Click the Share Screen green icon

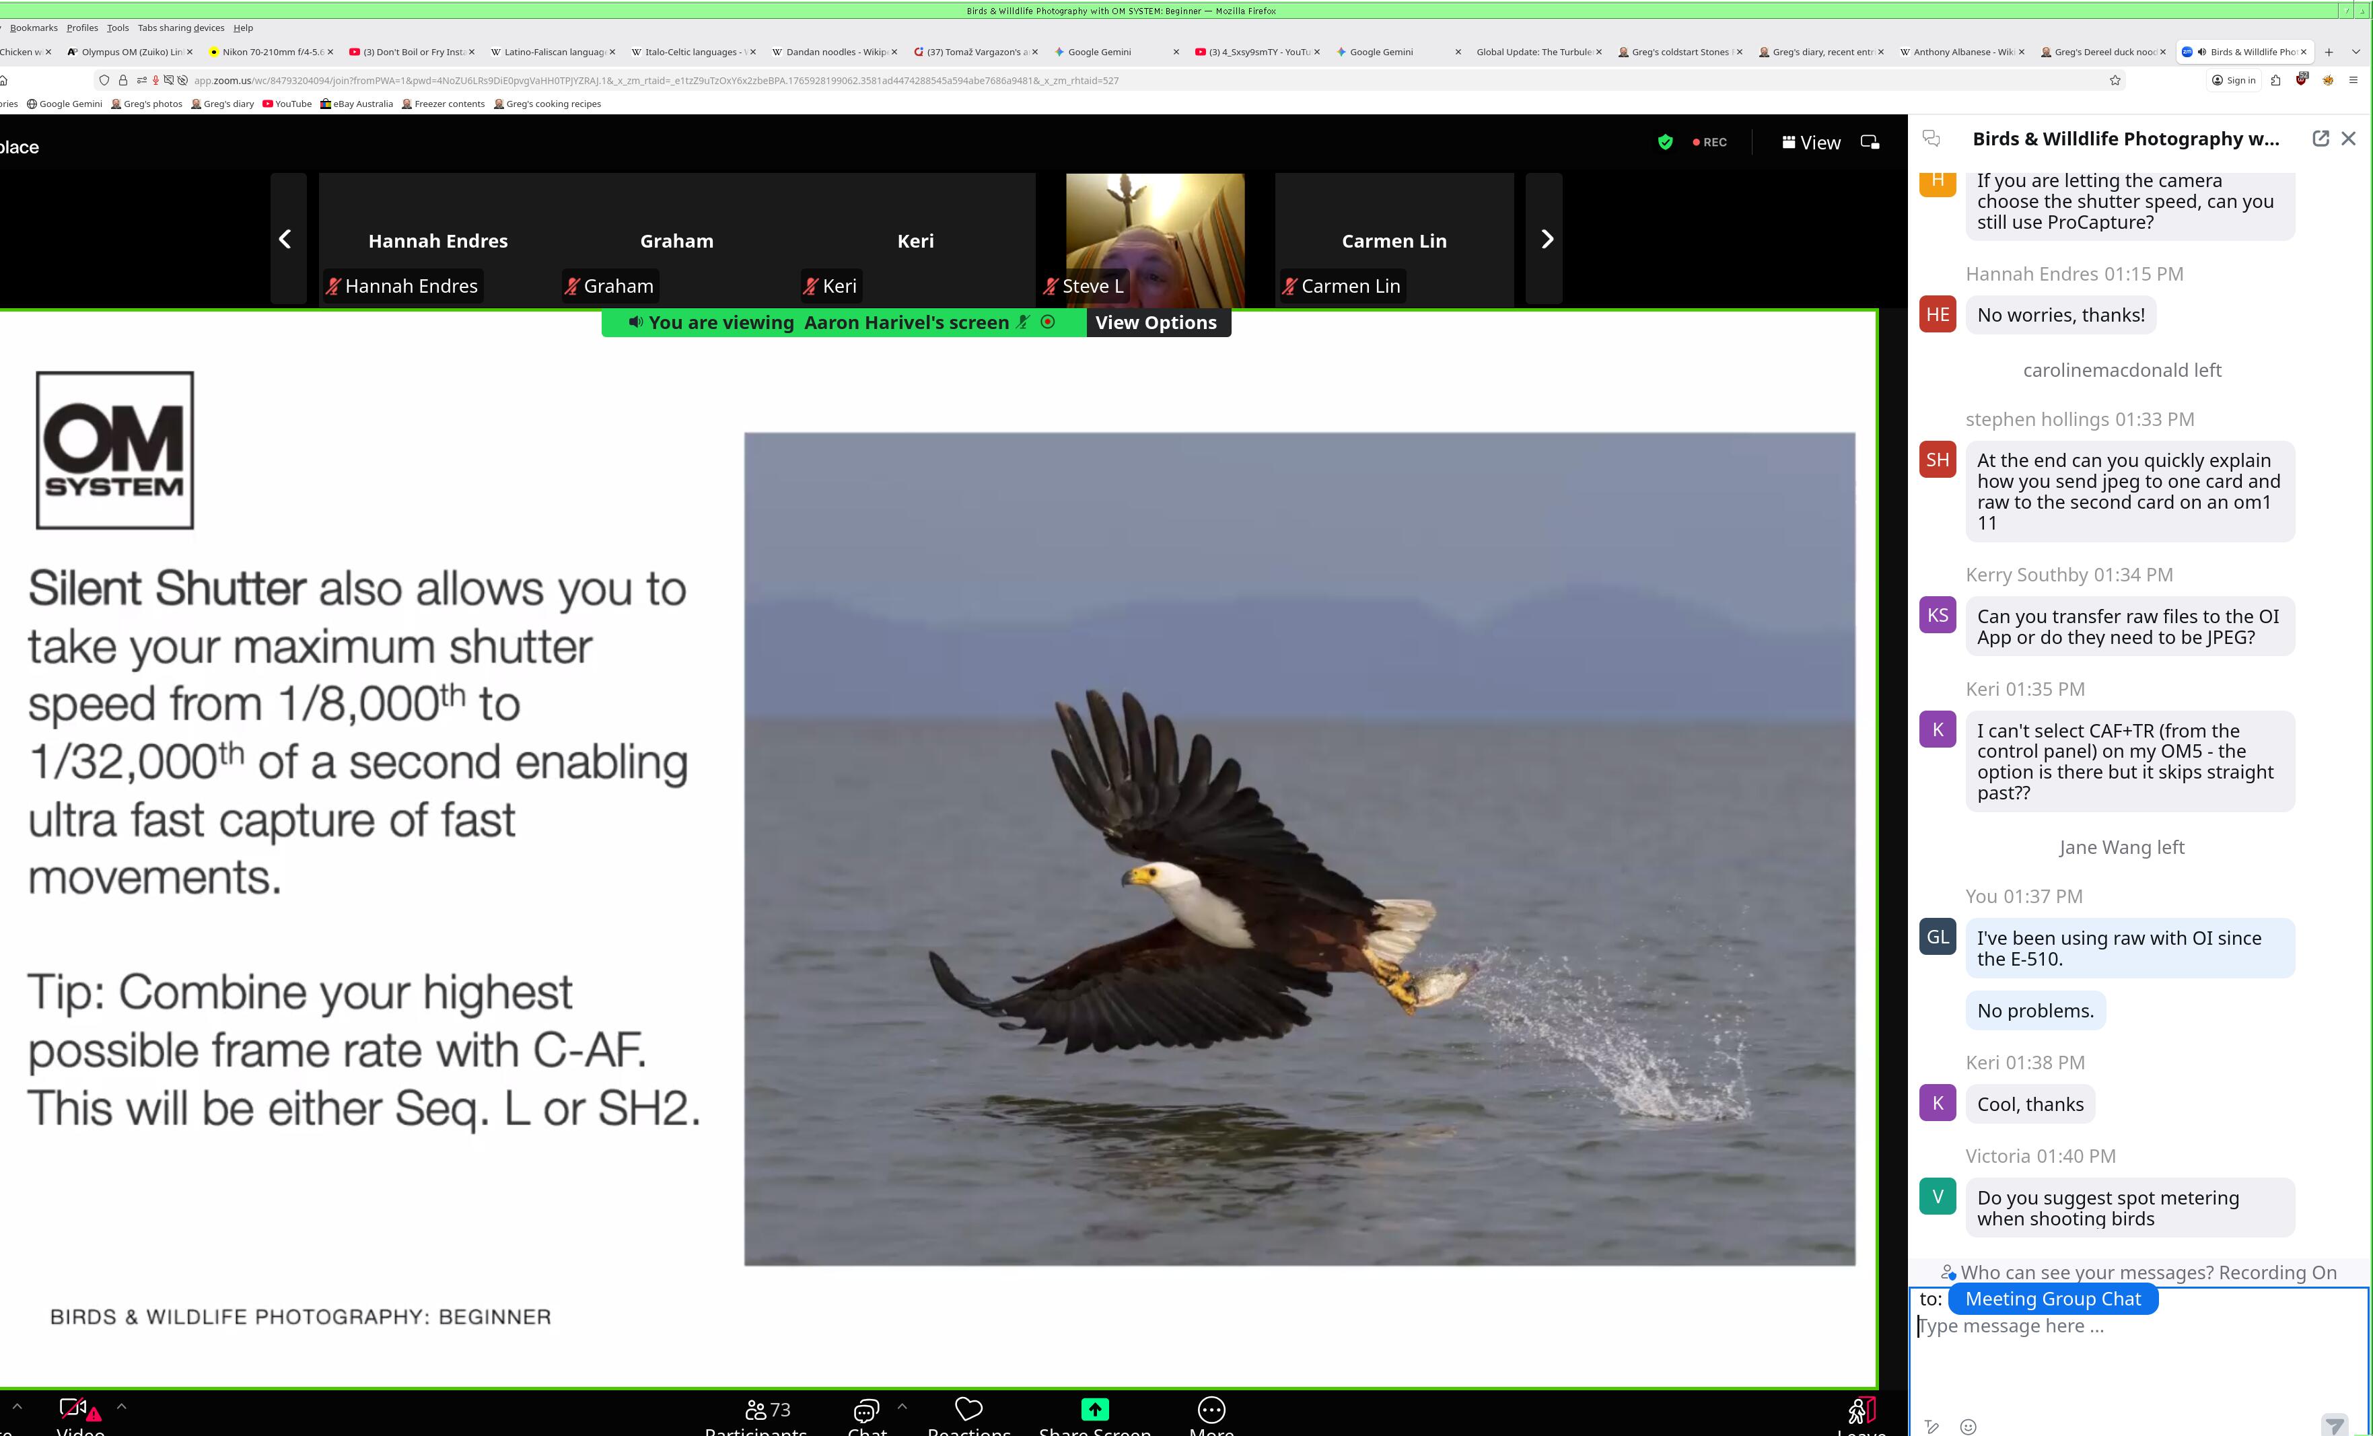tap(1094, 1409)
